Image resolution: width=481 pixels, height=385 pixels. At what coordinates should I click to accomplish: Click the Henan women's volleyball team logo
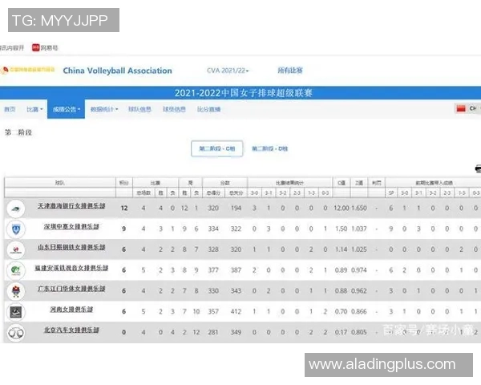point(15,311)
